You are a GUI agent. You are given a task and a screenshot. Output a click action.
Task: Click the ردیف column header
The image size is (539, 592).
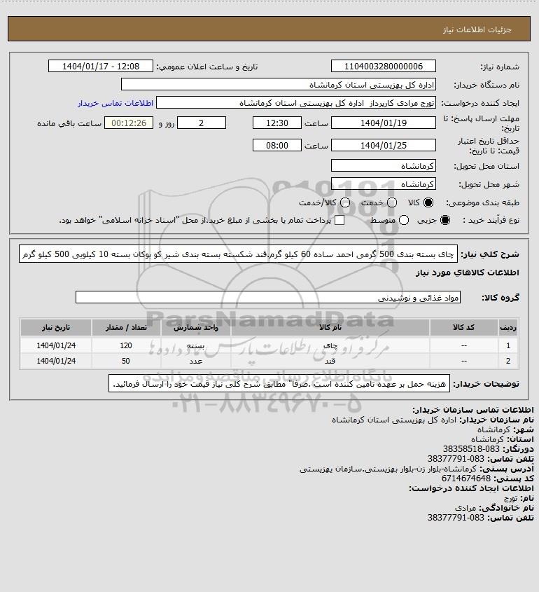point(508,327)
